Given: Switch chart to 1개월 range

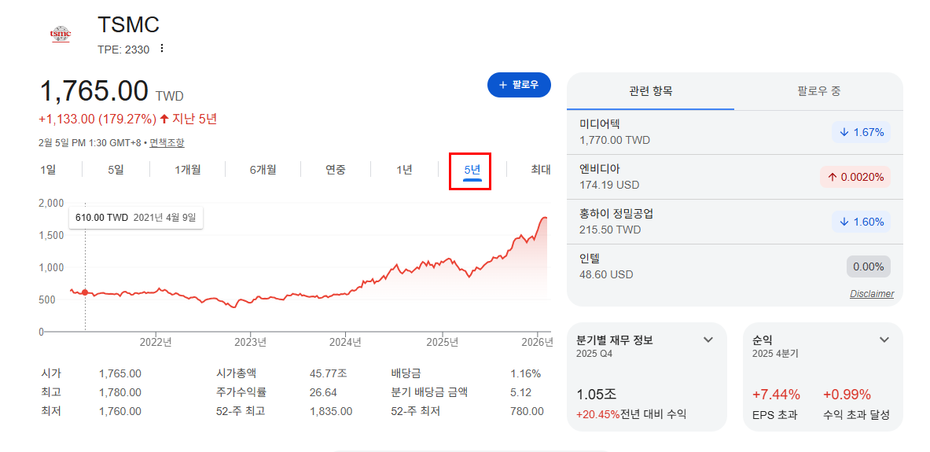Looking at the screenshot, I should pyautogui.click(x=187, y=170).
